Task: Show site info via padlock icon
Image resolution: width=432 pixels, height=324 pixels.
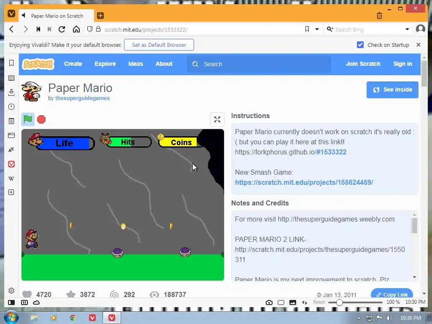Action: [98, 29]
